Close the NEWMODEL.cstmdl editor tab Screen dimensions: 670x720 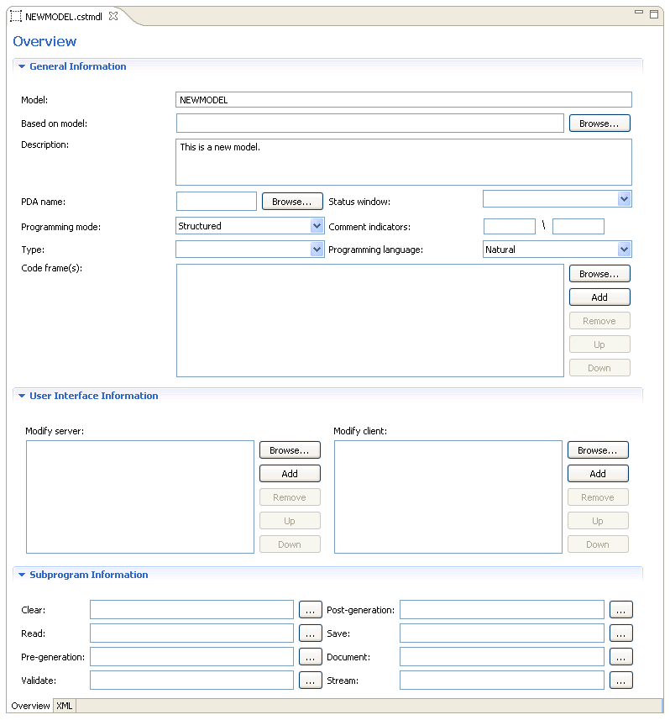[113, 17]
